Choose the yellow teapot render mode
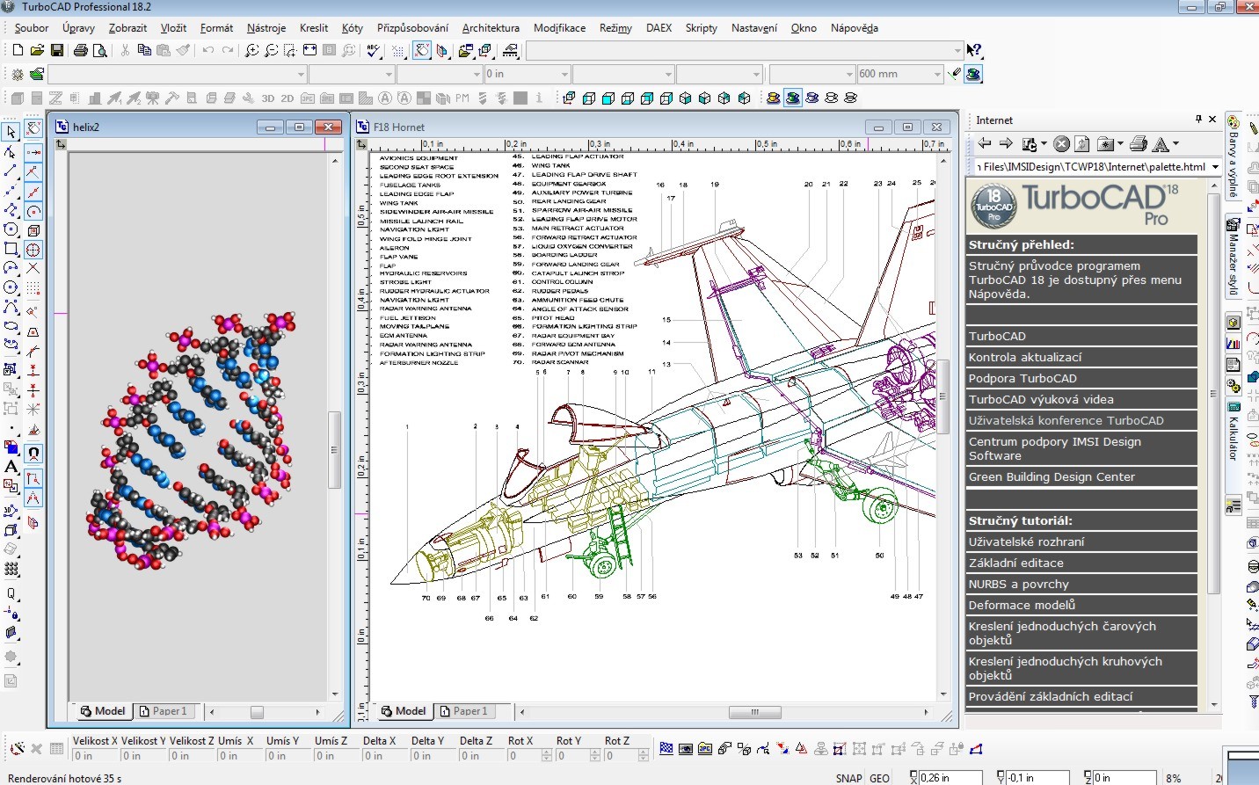Viewport: 1259px width, 785px height. point(774,98)
